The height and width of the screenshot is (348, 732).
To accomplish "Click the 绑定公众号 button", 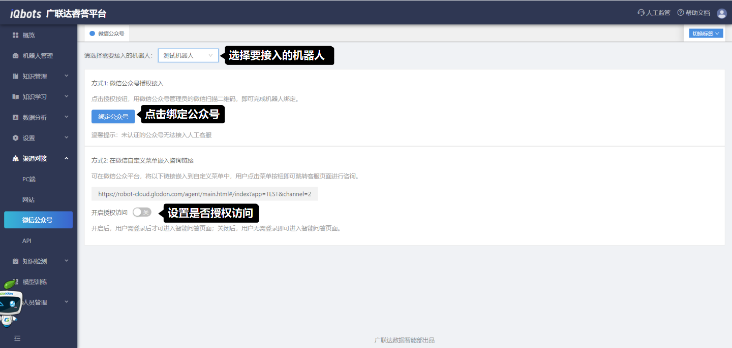I will point(113,116).
